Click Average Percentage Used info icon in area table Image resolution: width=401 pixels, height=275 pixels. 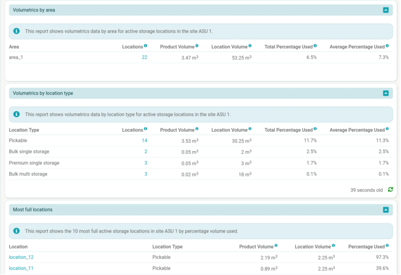387,46
